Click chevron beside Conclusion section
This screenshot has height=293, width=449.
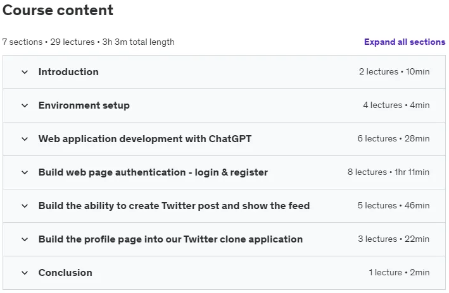click(25, 273)
